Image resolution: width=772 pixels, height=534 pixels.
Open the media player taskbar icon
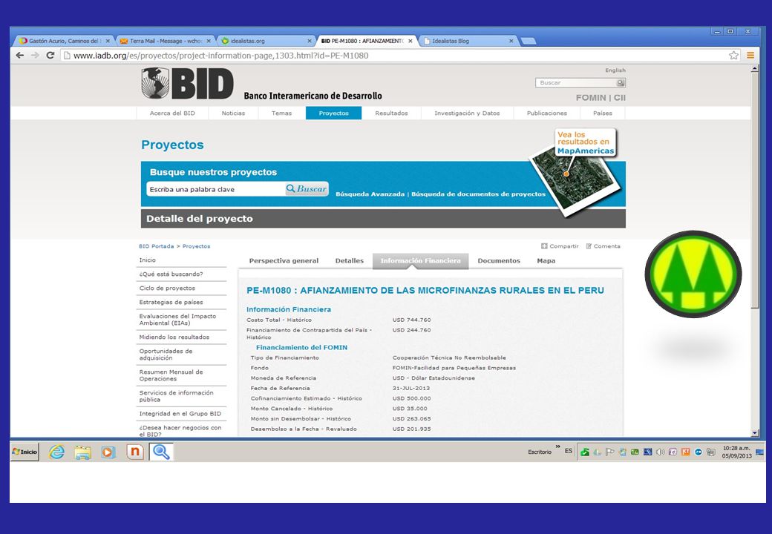108,452
